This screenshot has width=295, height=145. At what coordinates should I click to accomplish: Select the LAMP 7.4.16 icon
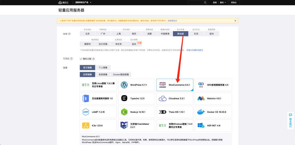pos(85,112)
